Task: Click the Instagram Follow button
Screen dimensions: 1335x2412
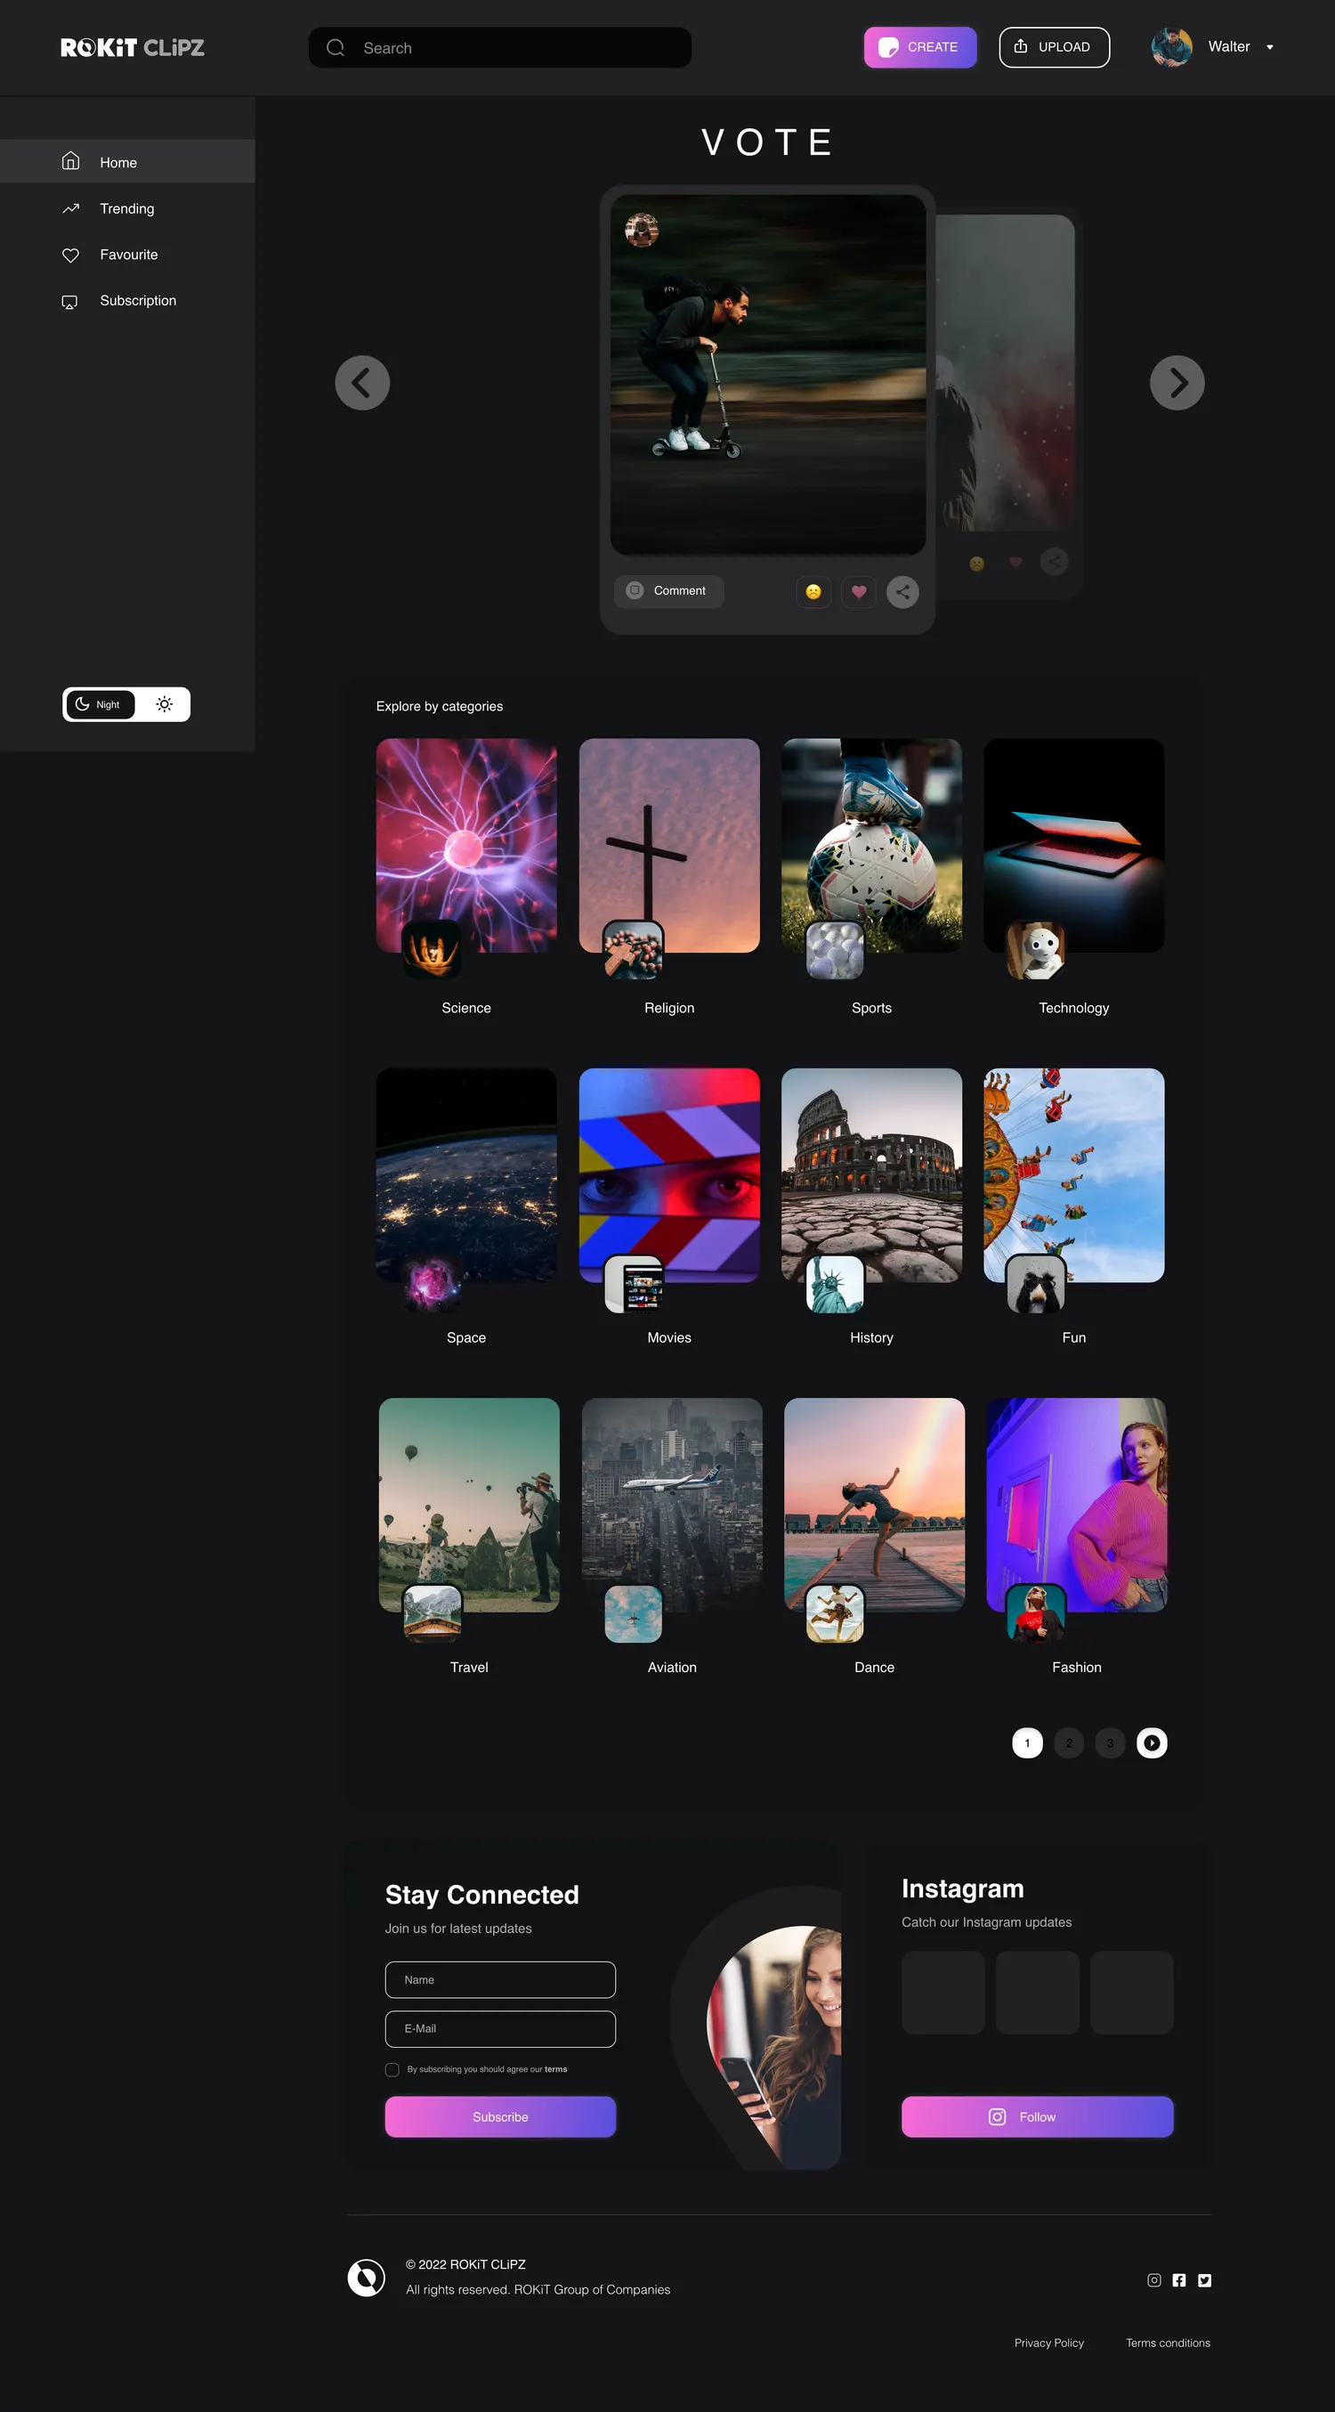Action: point(1037,2116)
